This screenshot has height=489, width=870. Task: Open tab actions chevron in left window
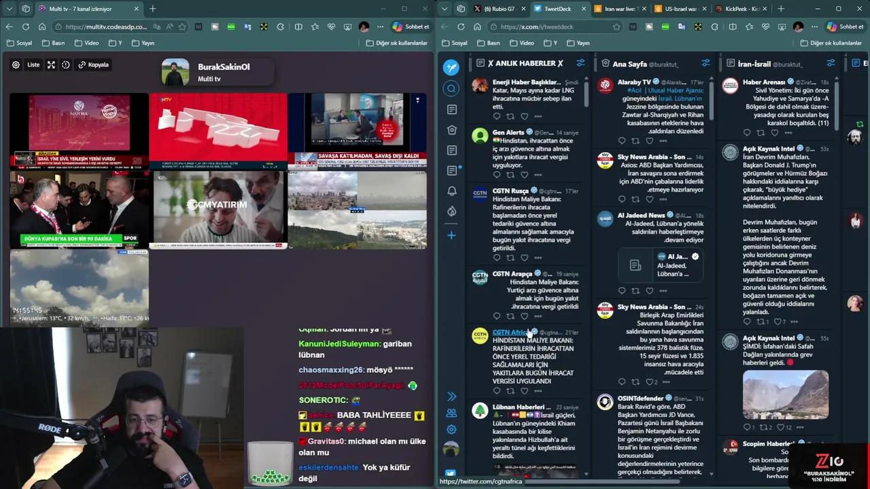[9, 9]
